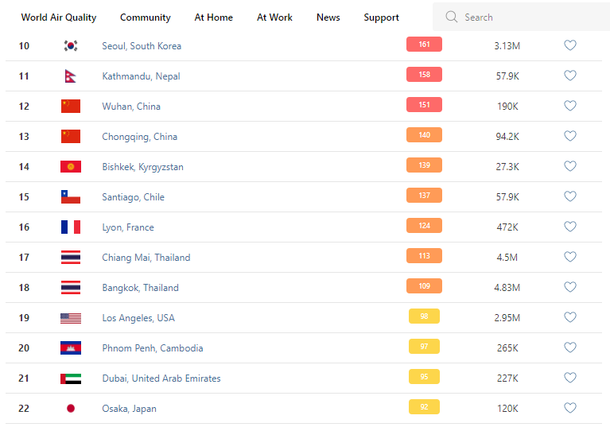Click the USA flag icon
Image resolution: width=610 pixels, height=427 pixels.
pyautogui.click(x=71, y=318)
